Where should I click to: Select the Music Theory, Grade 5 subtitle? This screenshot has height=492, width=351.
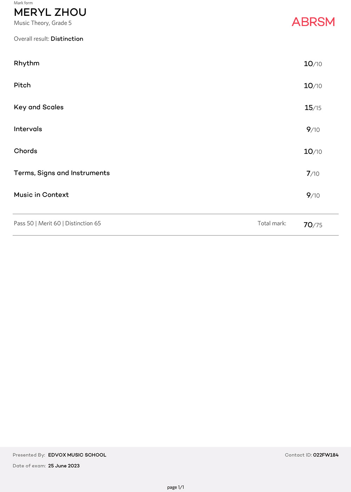pyautogui.click(x=43, y=23)
